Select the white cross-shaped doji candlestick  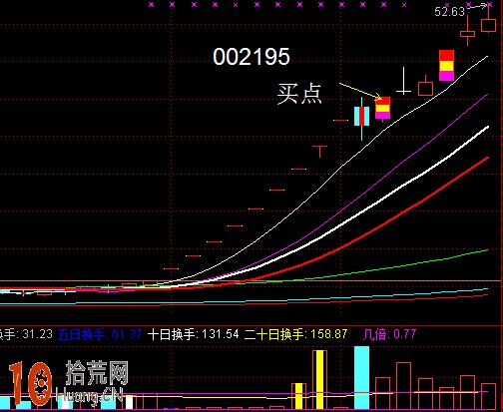(x=404, y=81)
